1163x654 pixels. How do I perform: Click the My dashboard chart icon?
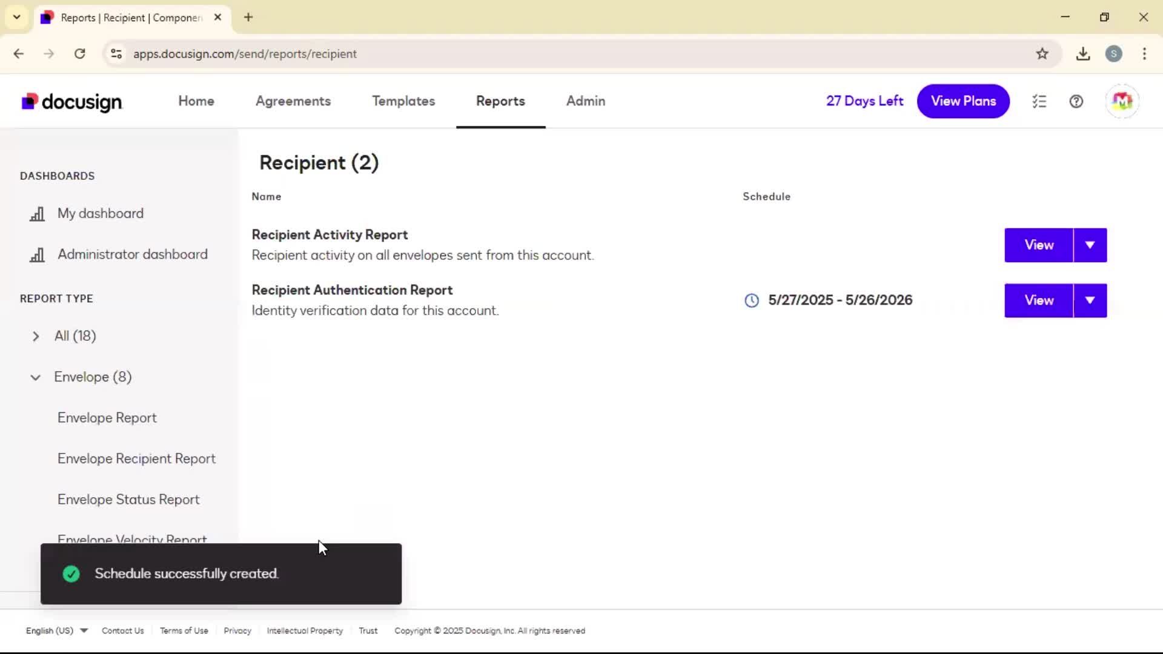tap(38, 214)
